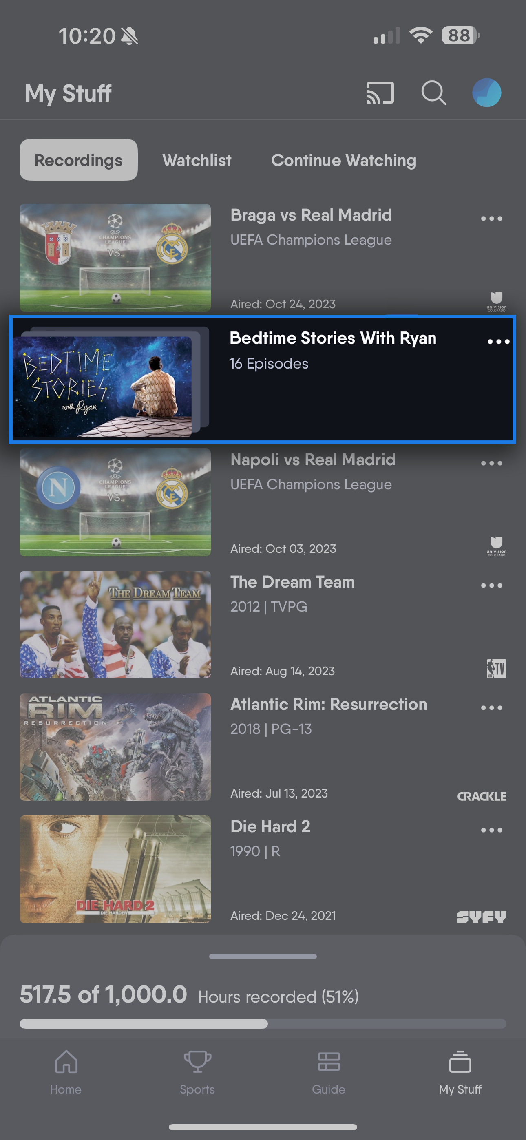Select the My Stuff bottom tab

460,1073
